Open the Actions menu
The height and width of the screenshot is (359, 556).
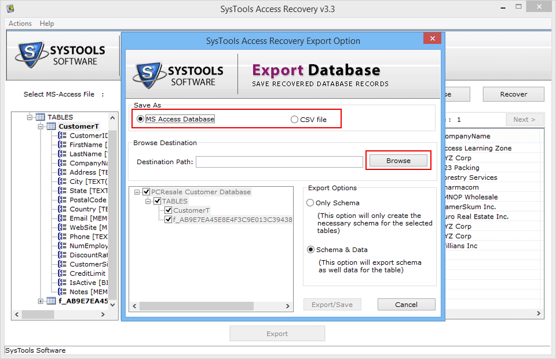point(20,23)
